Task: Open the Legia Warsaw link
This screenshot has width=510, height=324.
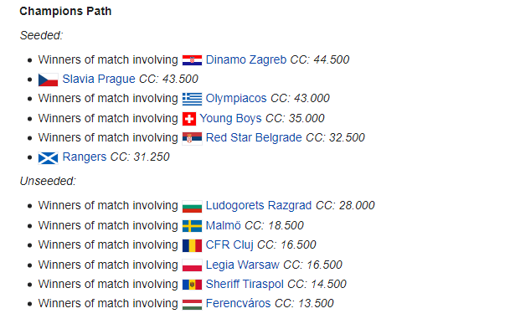Action: [242, 265]
